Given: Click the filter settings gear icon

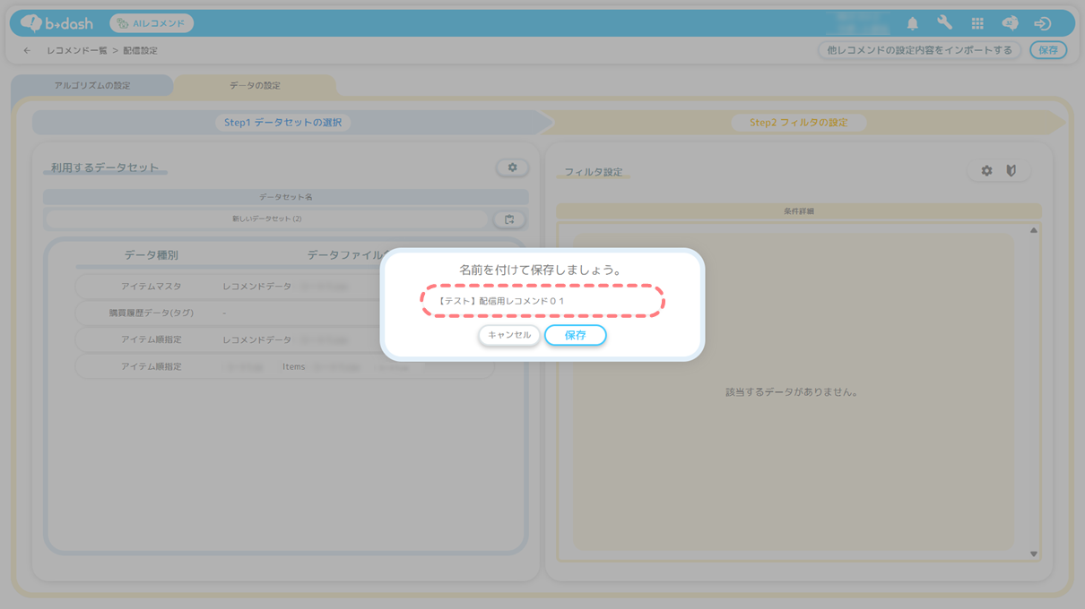Looking at the screenshot, I should [986, 171].
